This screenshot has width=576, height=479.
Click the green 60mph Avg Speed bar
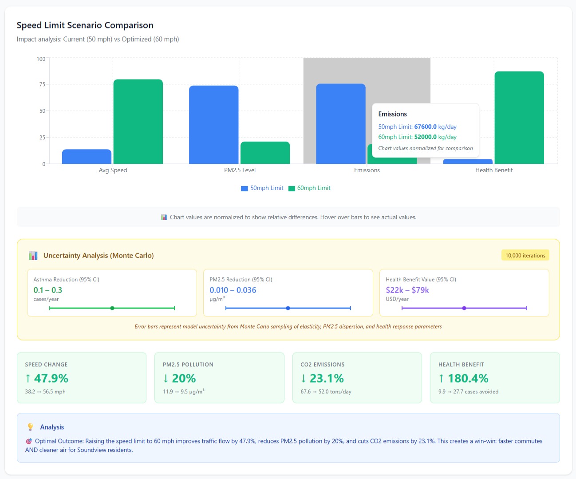138,122
